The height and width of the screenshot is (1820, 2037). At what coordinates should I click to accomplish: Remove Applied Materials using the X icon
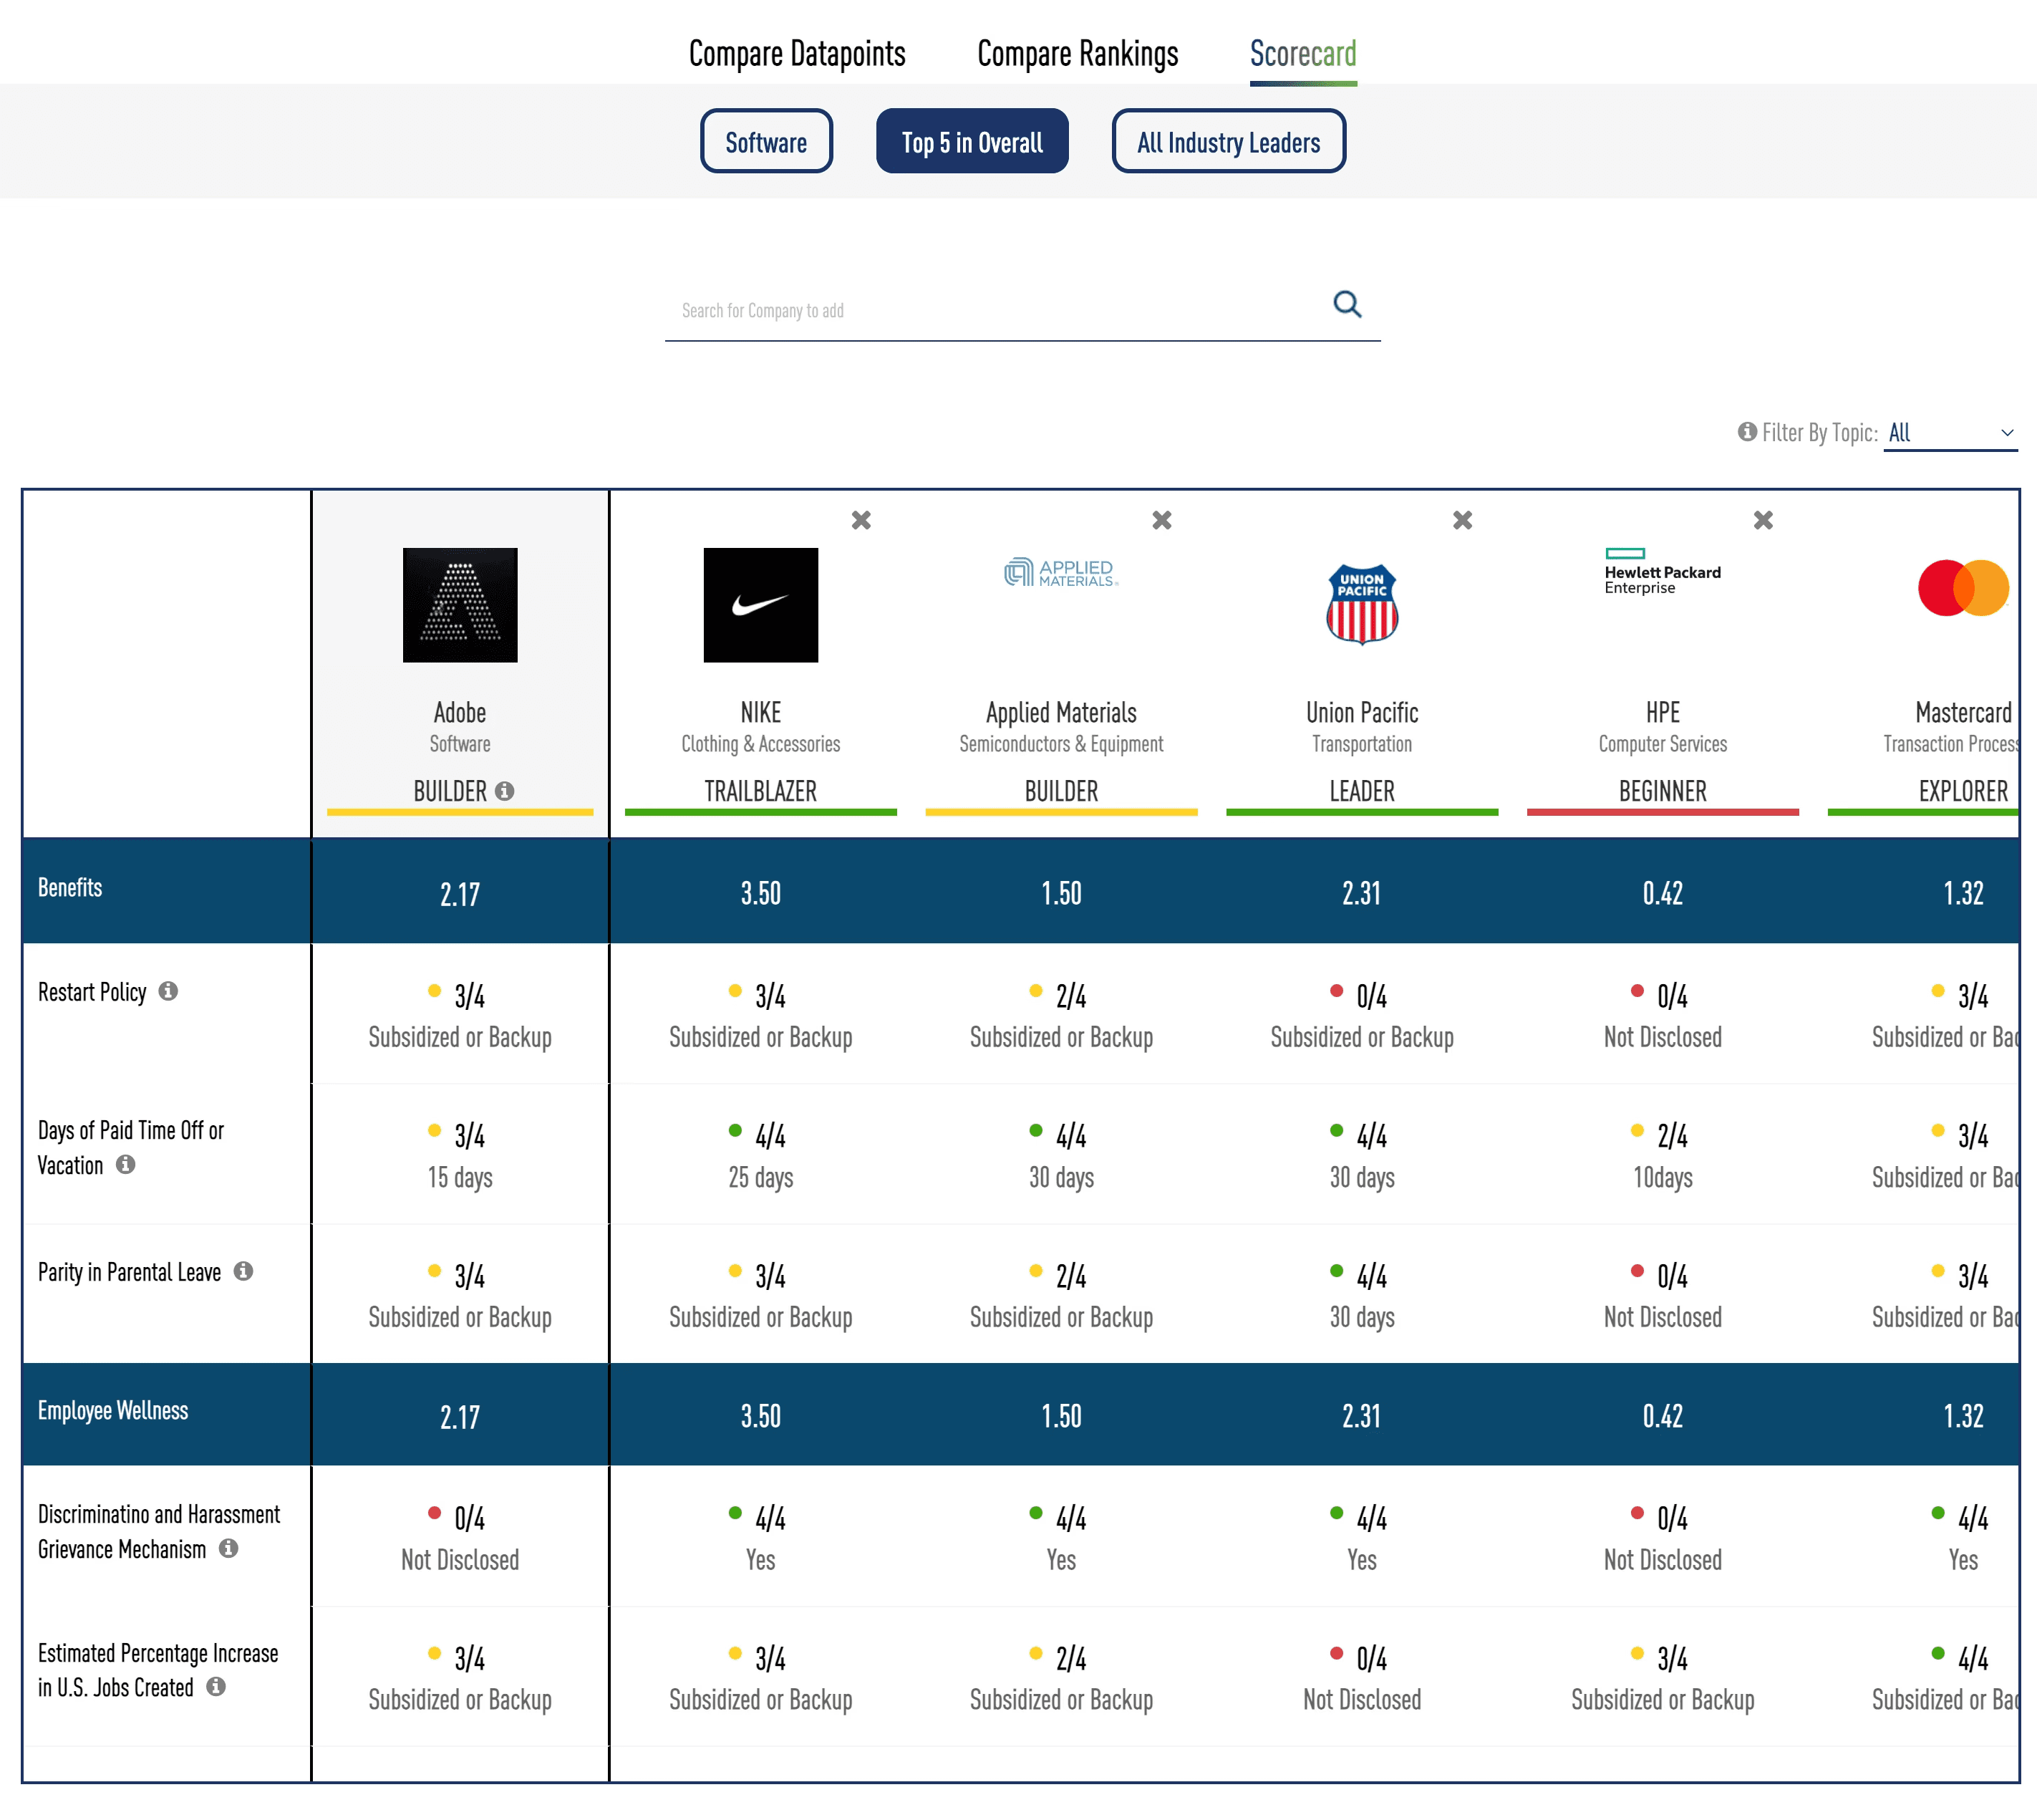[x=1161, y=520]
